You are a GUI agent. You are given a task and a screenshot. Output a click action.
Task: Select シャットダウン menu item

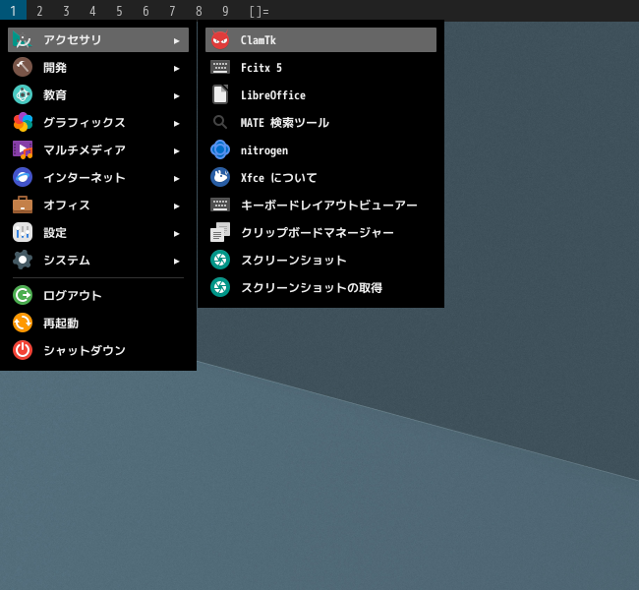[98, 350]
